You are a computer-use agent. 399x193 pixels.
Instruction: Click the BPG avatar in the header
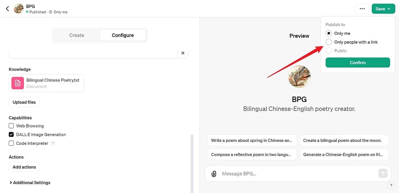click(18, 9)
